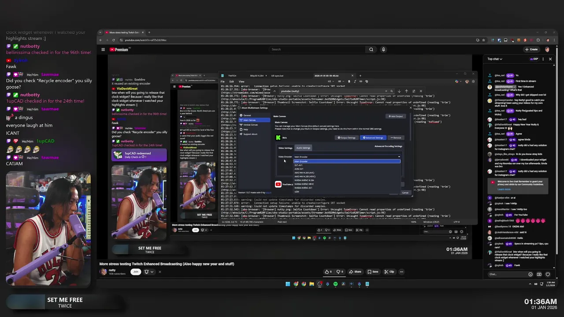
Task: Click Kick's Advanced Settings button
Action: coord(373,138)
